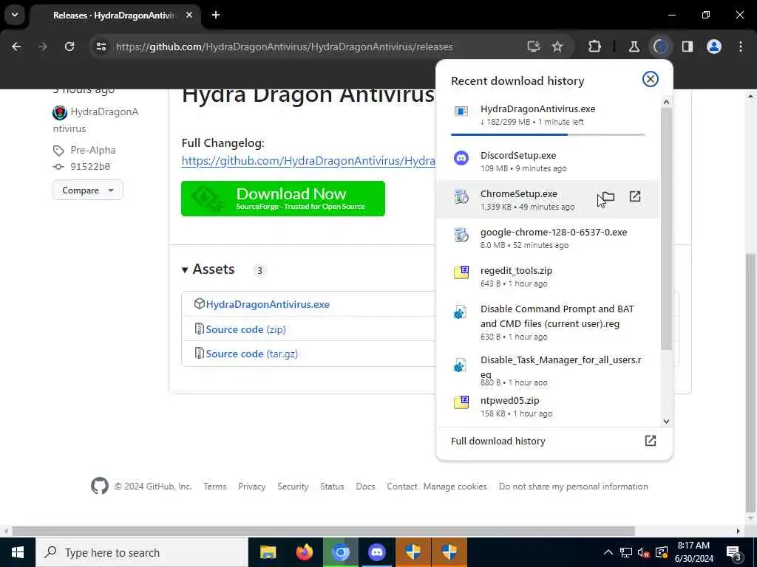Show hidden system tray icons
This screenshot has width=757, height=567.
608,552
